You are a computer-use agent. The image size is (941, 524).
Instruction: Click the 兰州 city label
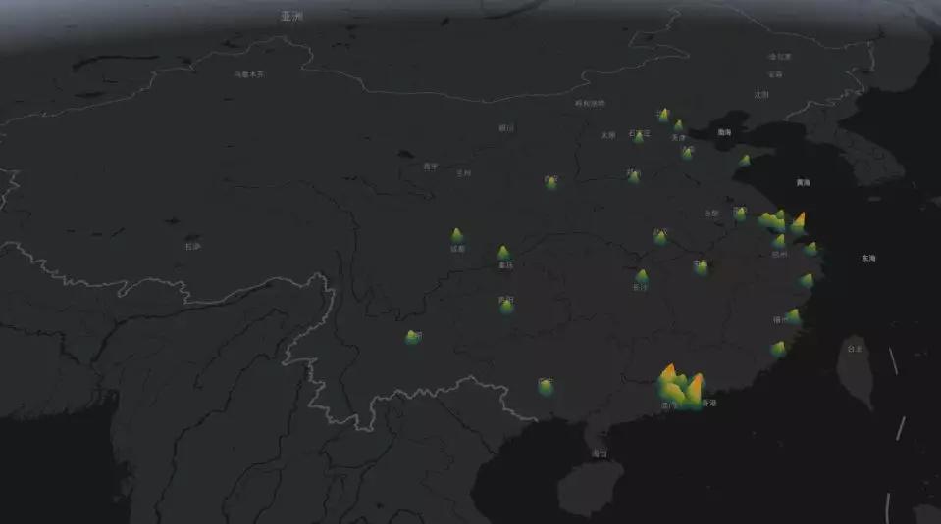[x=463, y=173]
